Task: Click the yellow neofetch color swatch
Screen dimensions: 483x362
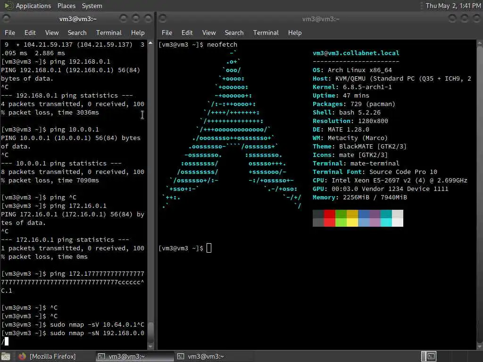Action: pos(352,218)
